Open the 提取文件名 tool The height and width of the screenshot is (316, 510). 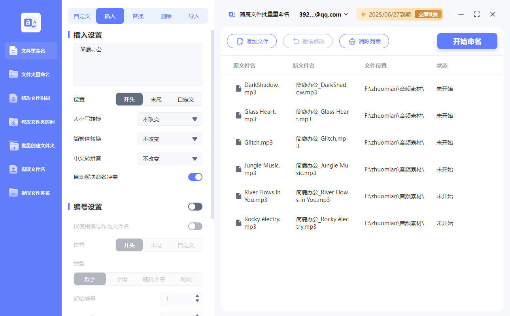[30, 169]
